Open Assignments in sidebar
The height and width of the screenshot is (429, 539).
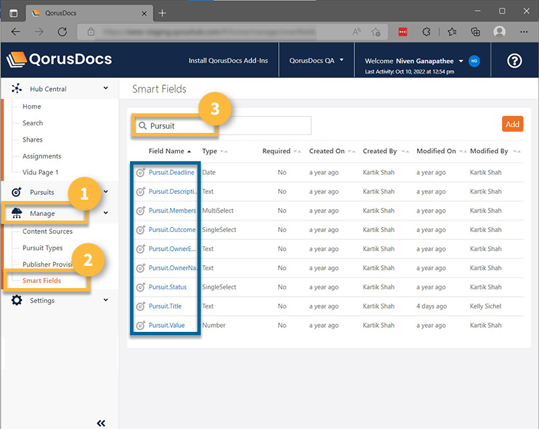(42, 156)
